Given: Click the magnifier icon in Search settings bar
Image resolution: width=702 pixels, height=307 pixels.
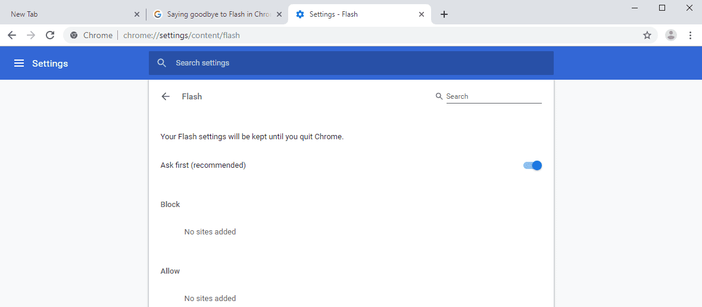Looking at the screenshot, I should pos(162,62).
